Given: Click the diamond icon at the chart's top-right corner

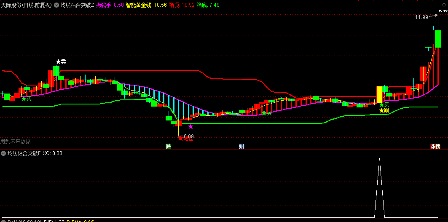Looking at the screenshot, I should (x=443, y=5).
